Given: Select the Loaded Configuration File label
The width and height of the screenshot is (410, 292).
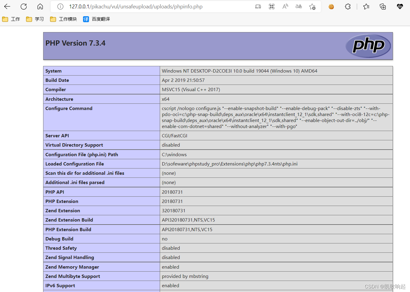Looking at the screenshot, I should coord(75,164).
